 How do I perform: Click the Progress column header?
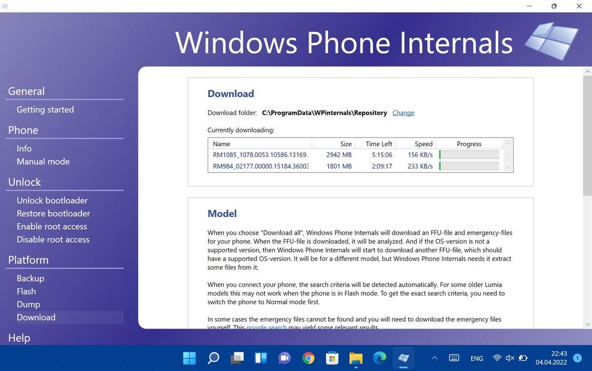(x=469, y=144)
